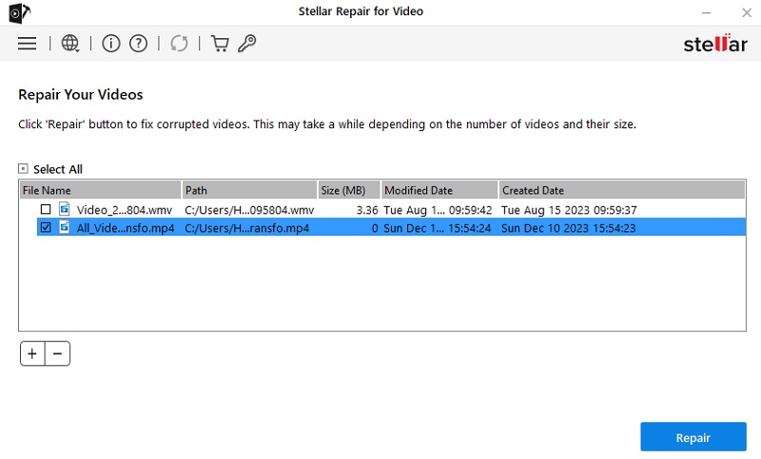Click created date Sun Dec 10 2023 15:54:23
This screenshot has width=761, height=459.
(568, 228)
